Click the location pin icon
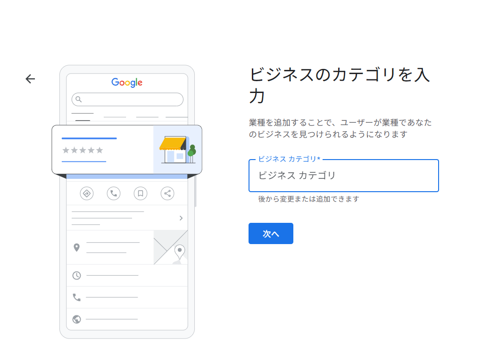 76,247
